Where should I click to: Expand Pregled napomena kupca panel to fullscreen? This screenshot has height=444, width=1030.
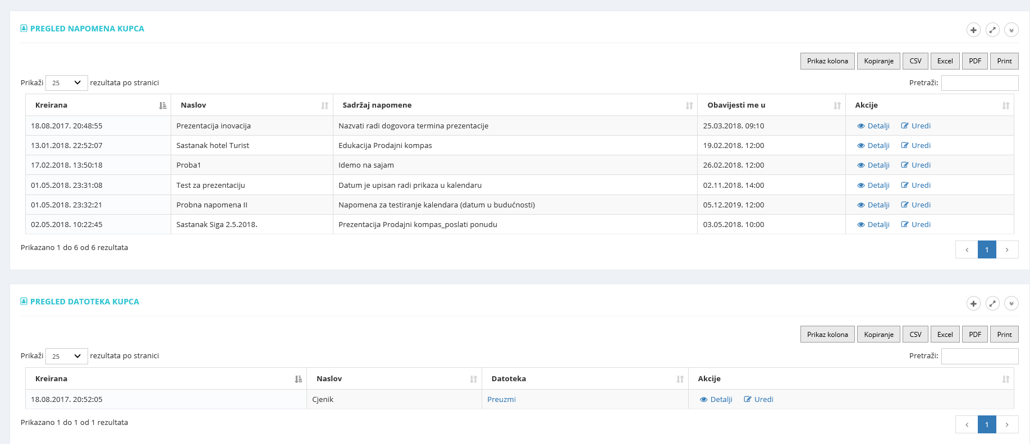[x=992, y=30]
